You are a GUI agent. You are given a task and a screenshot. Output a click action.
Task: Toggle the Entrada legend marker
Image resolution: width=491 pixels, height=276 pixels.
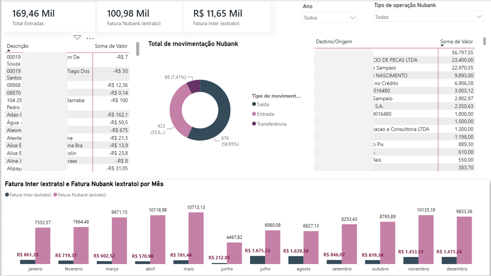click(x=254, y=114)
